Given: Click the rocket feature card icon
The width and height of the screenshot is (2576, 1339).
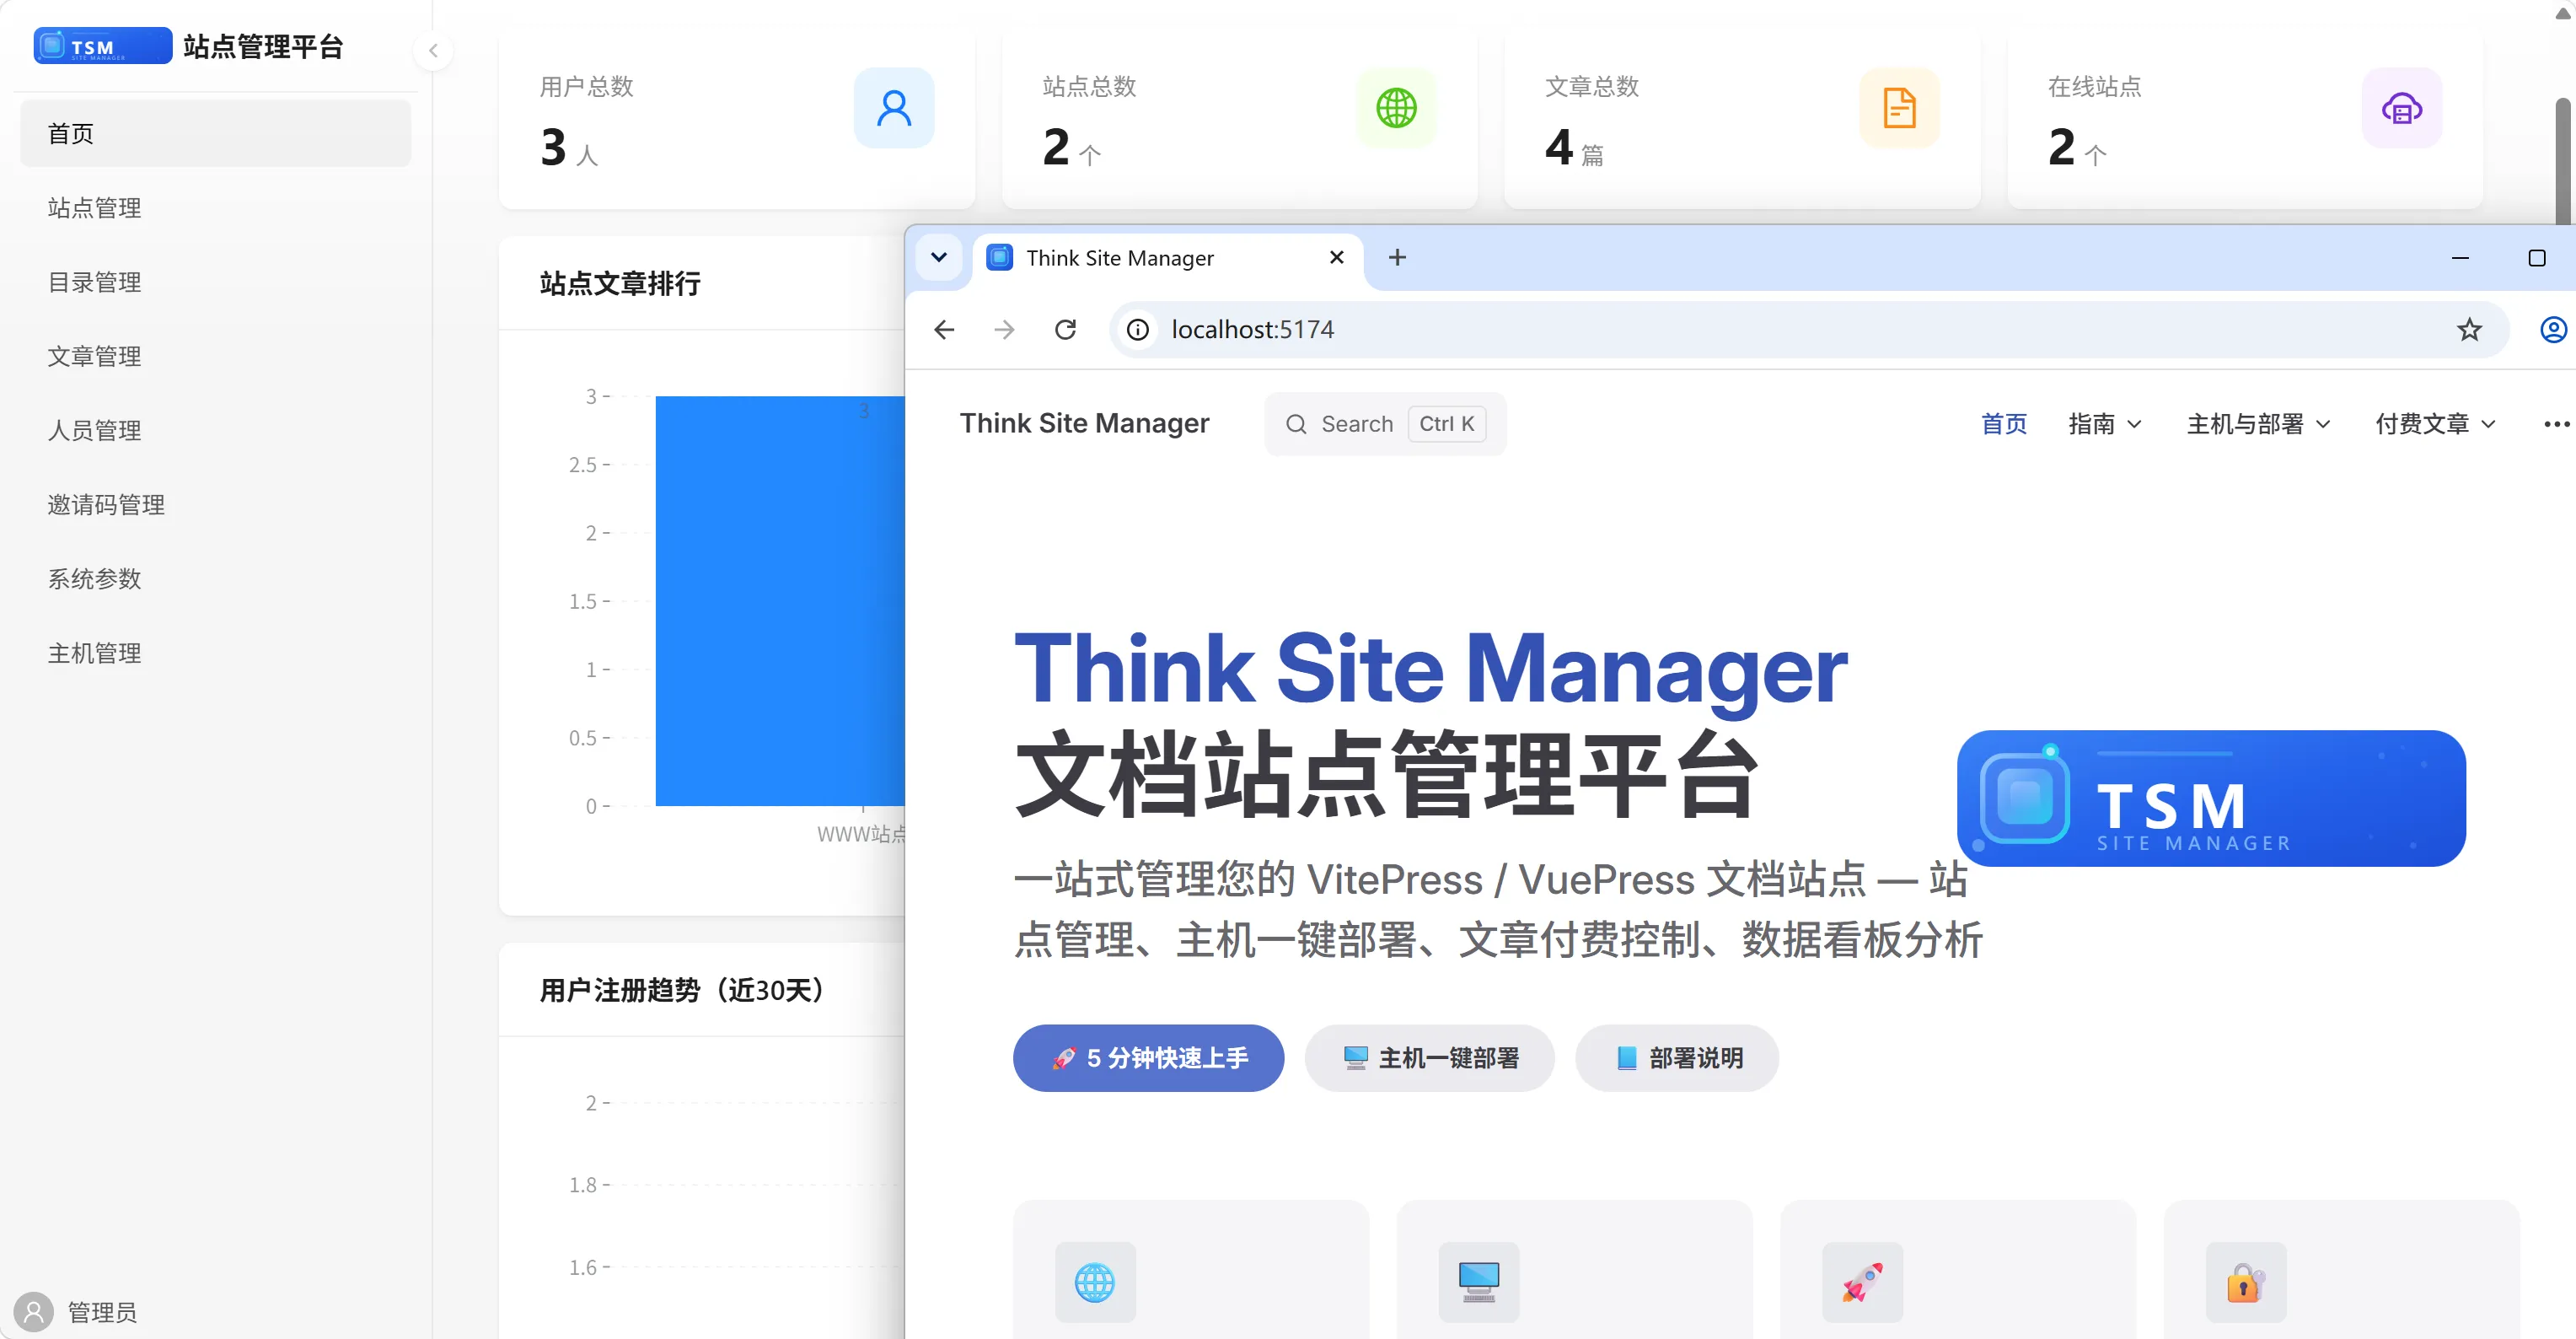Looking at the screenshot, I should 1862,1282.
